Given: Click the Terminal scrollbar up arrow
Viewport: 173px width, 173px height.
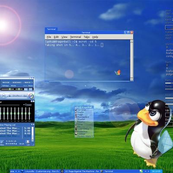Looking at the screenshot, I should pos(131,41).
